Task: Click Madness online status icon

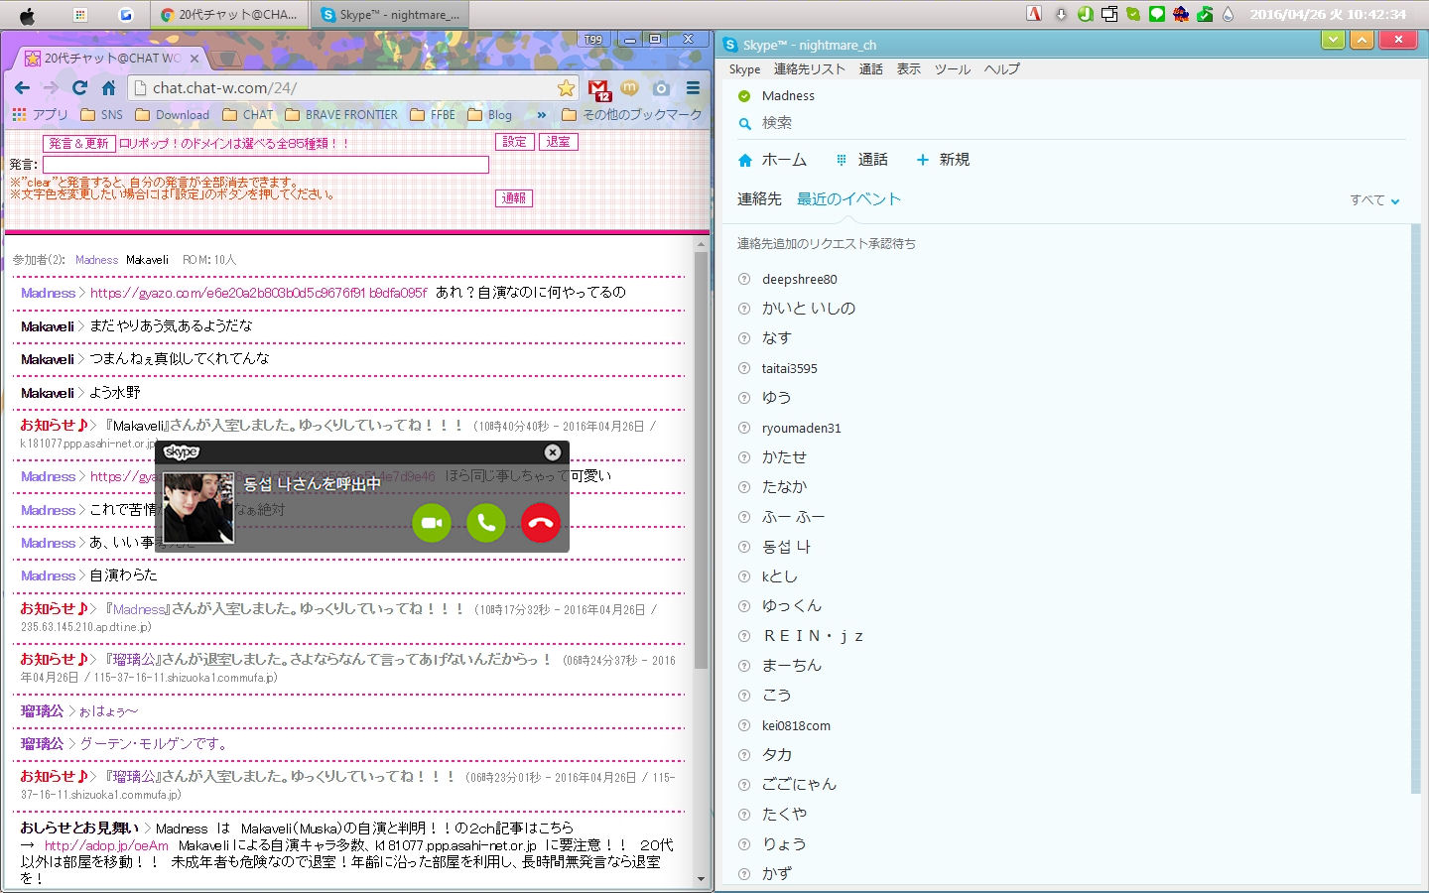Action: click(x=744, y=96)
